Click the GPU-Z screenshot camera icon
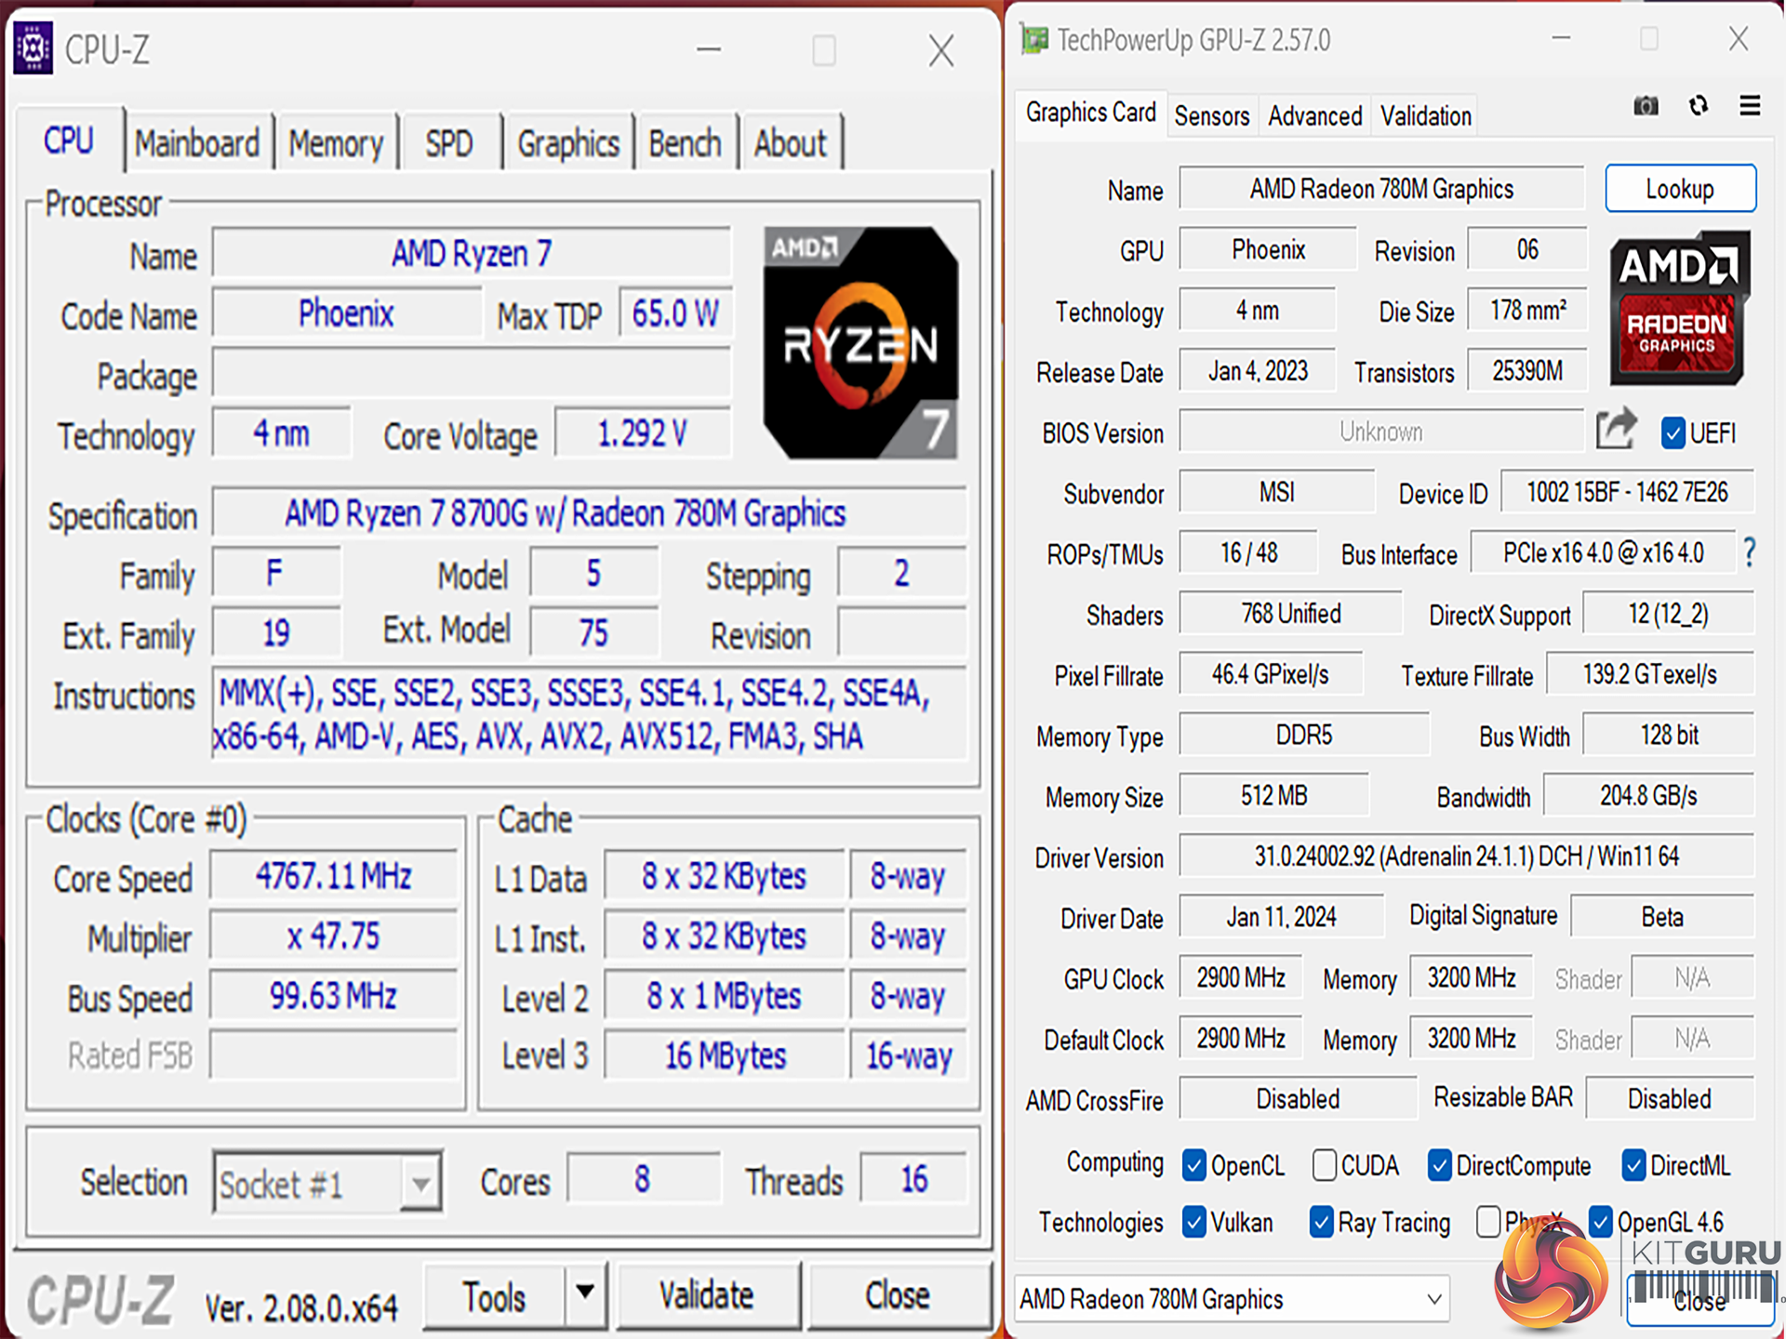 point(1646,106)
